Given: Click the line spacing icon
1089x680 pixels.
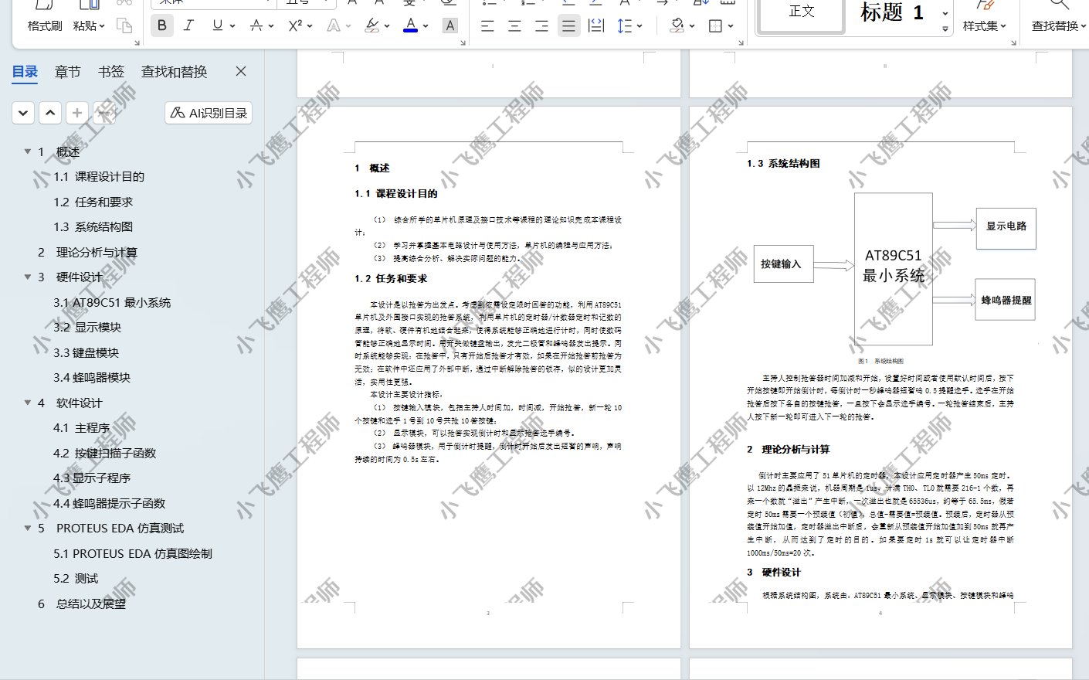Looking at the screenshot, I should (625, 25).
